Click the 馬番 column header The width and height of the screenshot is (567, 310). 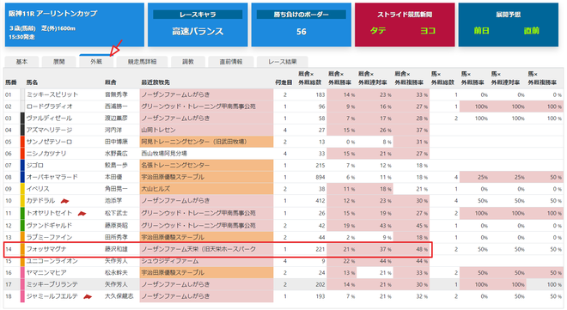[11, 82]
